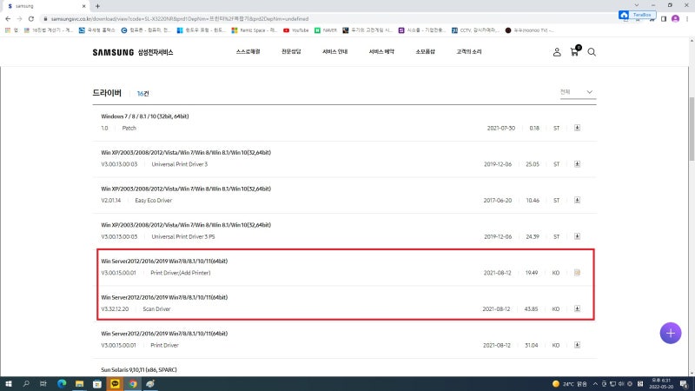Go back to previous page
This screenshot has width=695, height=391.
pos(8,19)
